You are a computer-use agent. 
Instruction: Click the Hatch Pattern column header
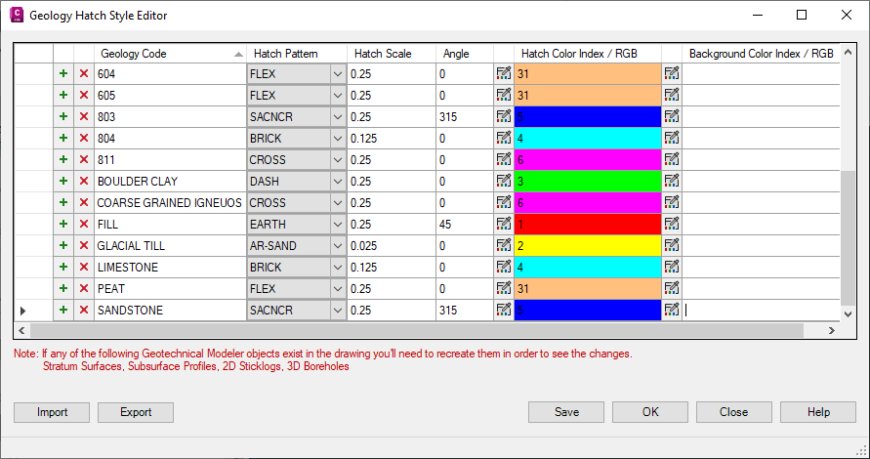[297, 54]
